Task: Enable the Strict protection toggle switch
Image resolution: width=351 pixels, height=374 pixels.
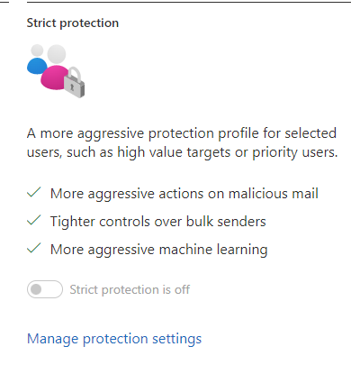Action: (x=45, y=289)
